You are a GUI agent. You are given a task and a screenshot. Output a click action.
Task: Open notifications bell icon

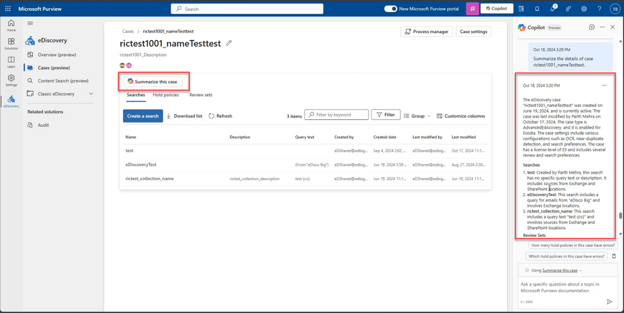click(537, 8)
